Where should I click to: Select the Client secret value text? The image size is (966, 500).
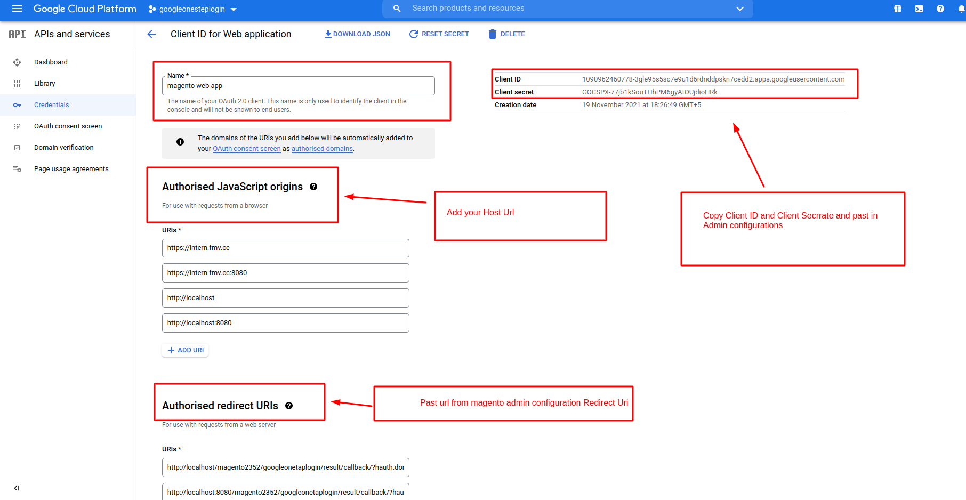[x=650, y=92]
